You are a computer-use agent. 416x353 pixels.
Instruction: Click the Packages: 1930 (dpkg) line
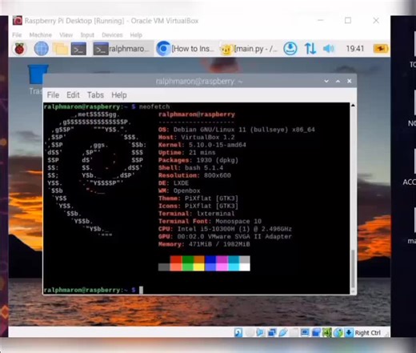(x=198, y=160)
